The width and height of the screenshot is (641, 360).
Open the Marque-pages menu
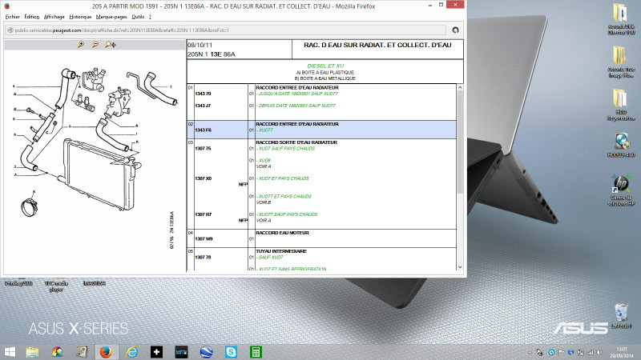coord(111,17)
